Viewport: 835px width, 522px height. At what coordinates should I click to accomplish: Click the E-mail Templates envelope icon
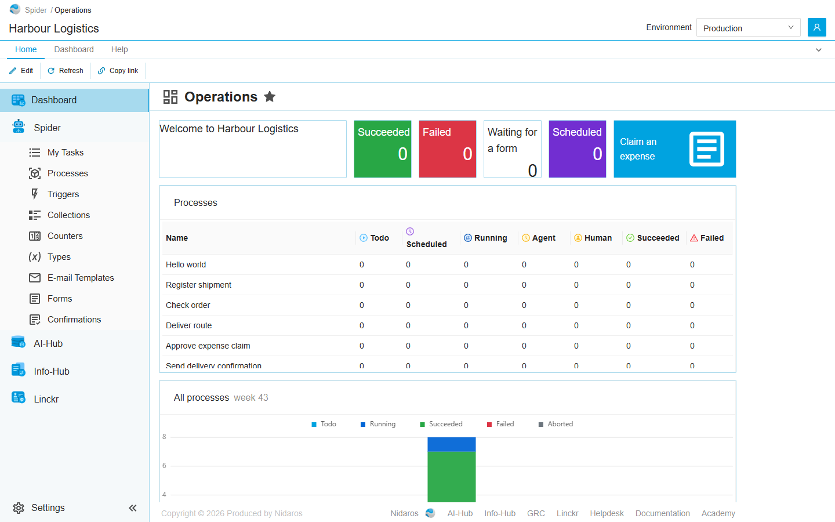[35, 278]
